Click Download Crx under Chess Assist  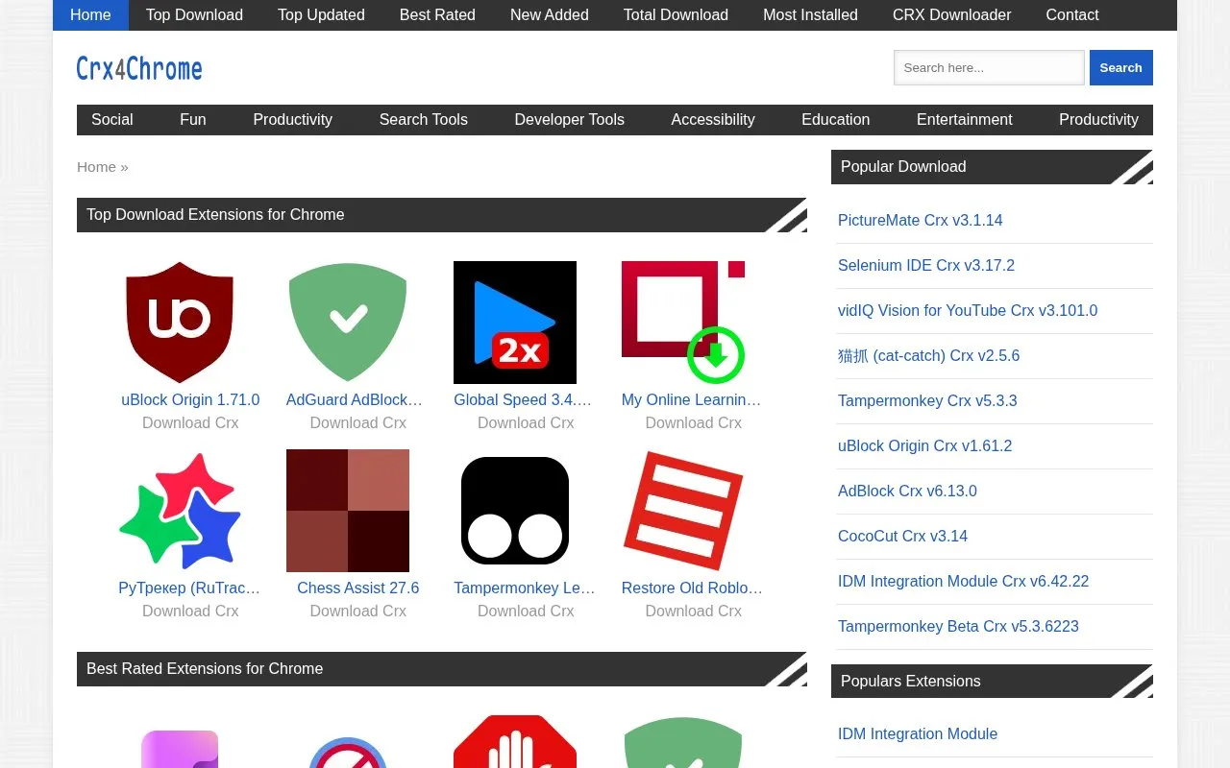[358, 612]
